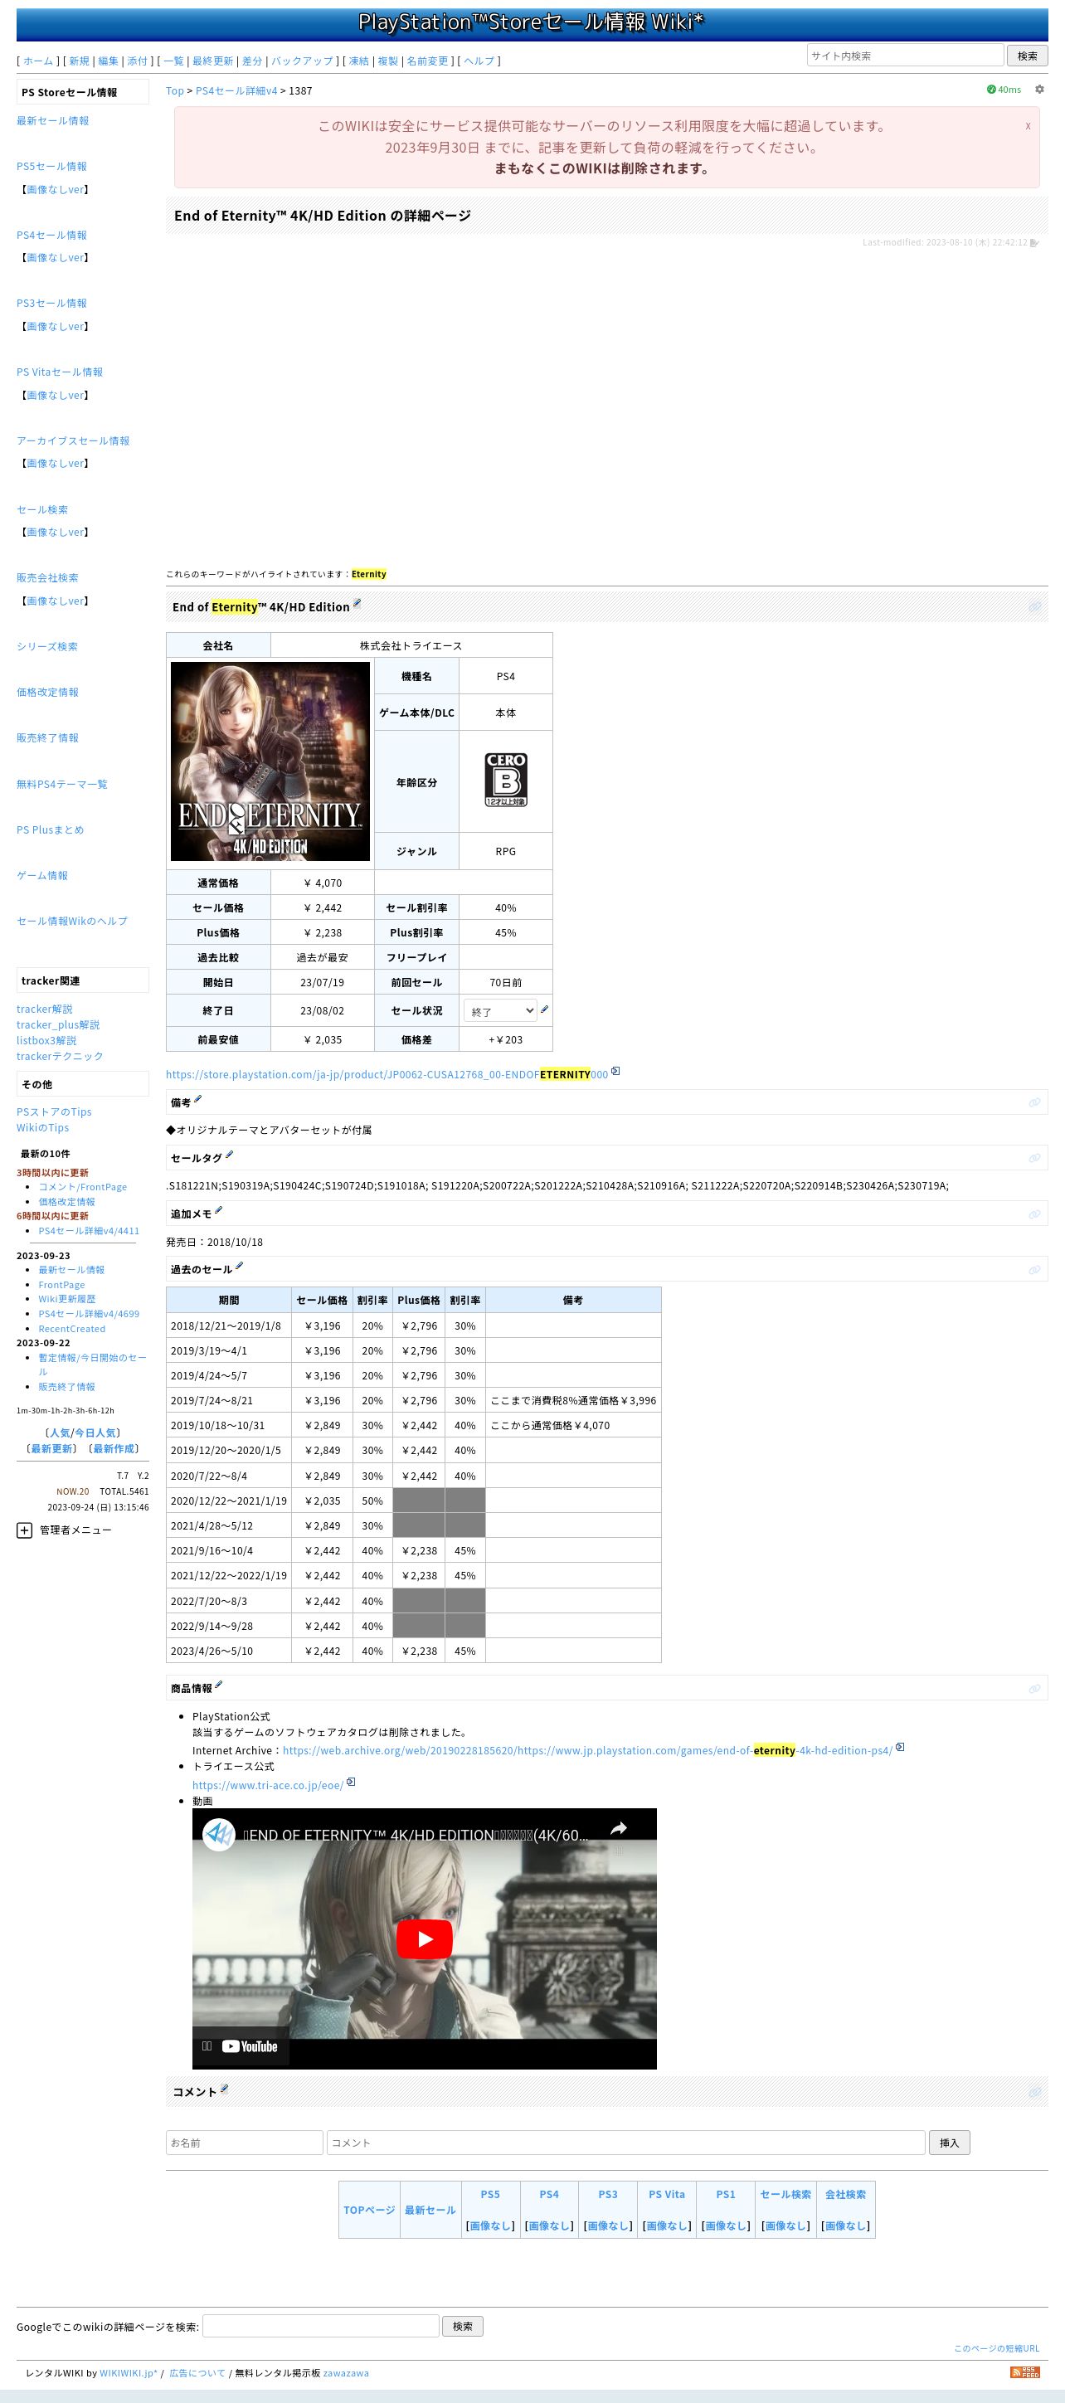Open the PlayStation store product URL

pos(387,1075)
